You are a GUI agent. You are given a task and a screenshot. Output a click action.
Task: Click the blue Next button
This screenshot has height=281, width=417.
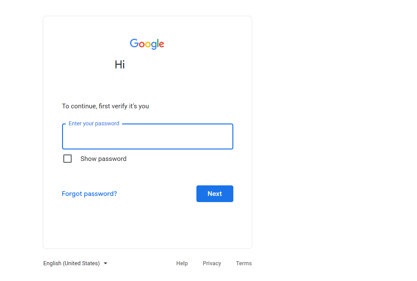pyautogui.click(x=215, y=194)
